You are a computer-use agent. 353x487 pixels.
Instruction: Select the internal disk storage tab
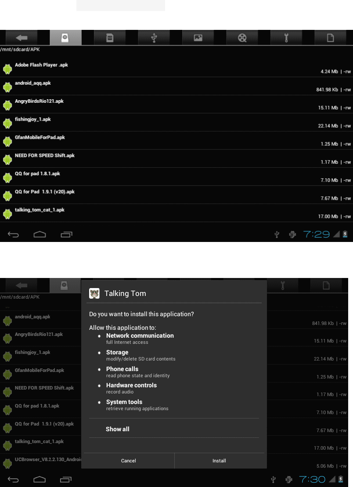(x=65, y=38)
